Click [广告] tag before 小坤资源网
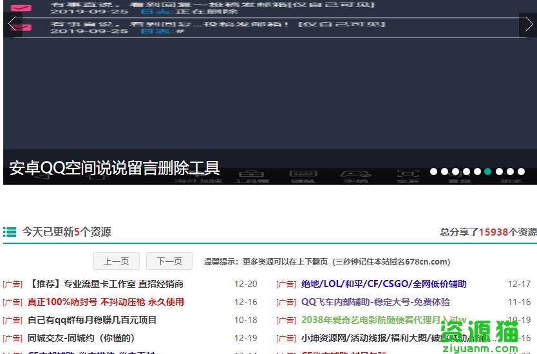This screenshot has height=354, width=537. click(287, 339)
